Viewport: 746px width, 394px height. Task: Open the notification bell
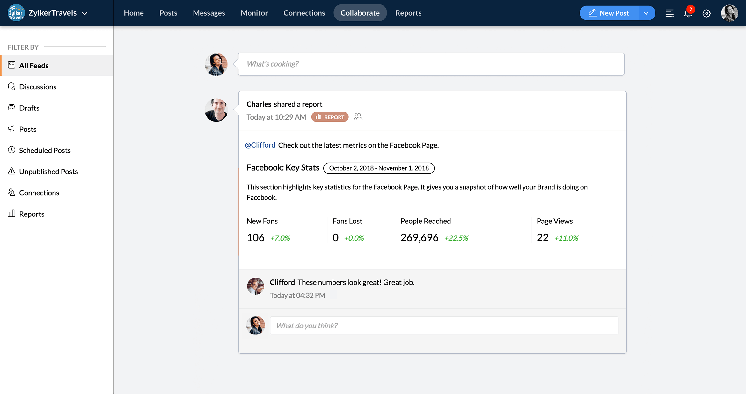[x=688, y=13]
